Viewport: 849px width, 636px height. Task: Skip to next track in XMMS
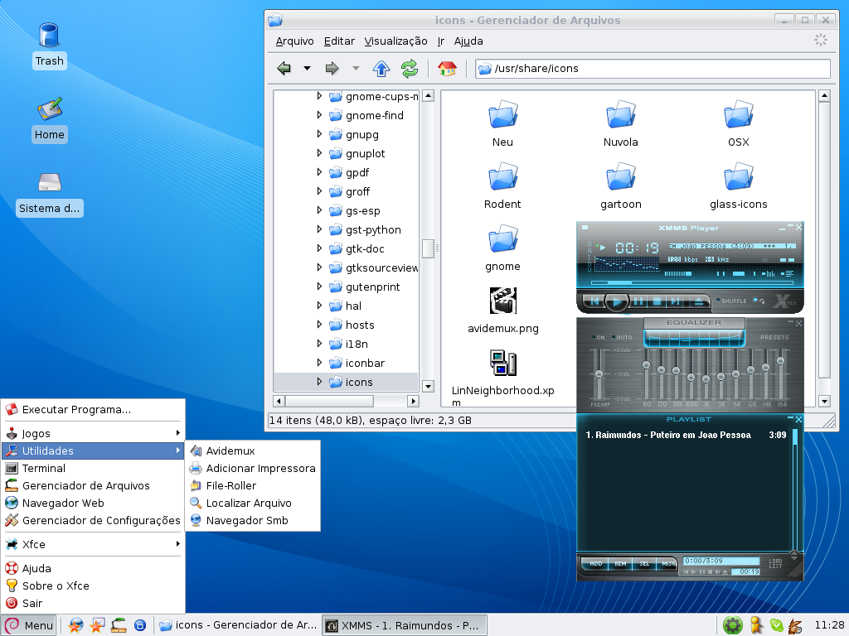(675, 301)
